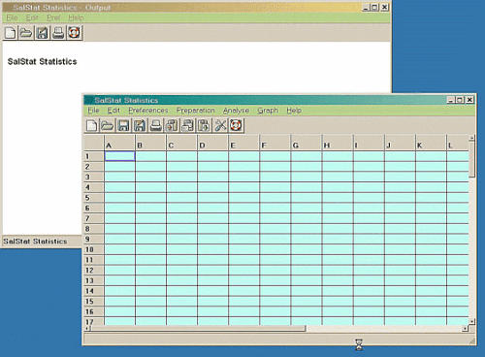Select row 1 header
Viewport: 485px width, 357px height.
click(x=94, y=156)
